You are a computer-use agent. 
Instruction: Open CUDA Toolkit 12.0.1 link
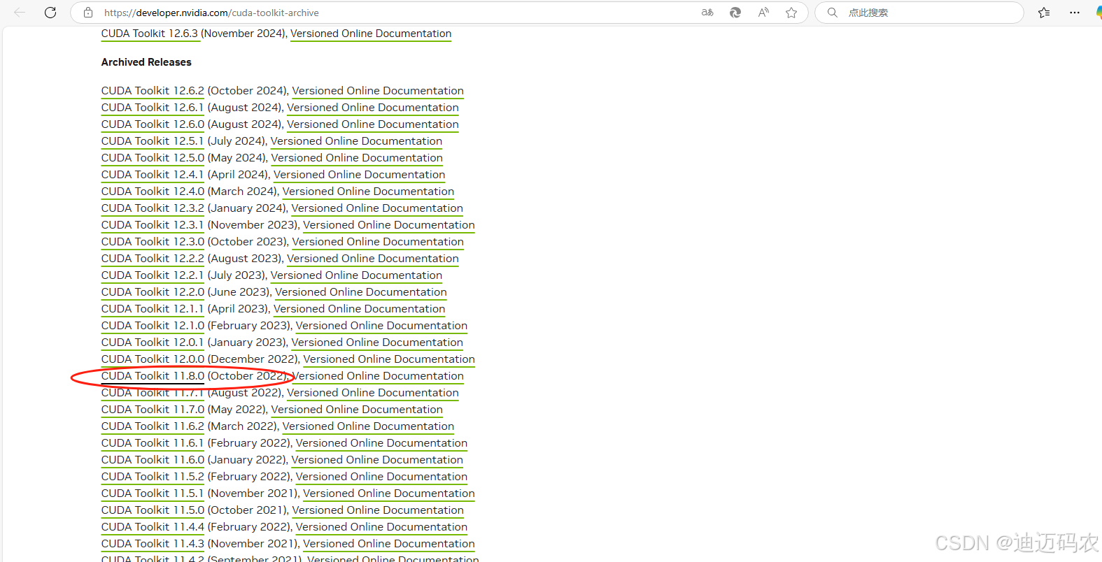153,343
